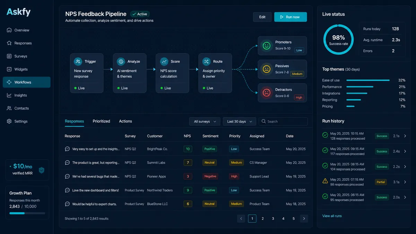
Task: Expand the 07:15 AM partial run chevron
Action: click(405, 182)
